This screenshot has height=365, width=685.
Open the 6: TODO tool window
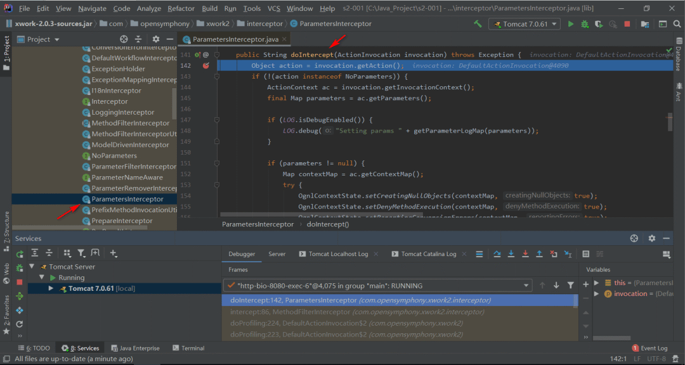[34, 348]
